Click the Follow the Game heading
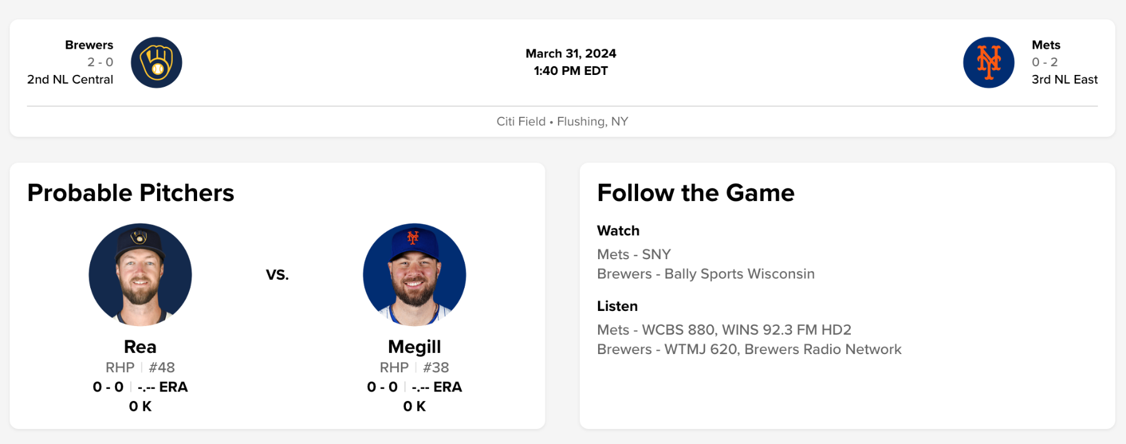Viewport: 1126px width, 444px height. pos(696,193)
